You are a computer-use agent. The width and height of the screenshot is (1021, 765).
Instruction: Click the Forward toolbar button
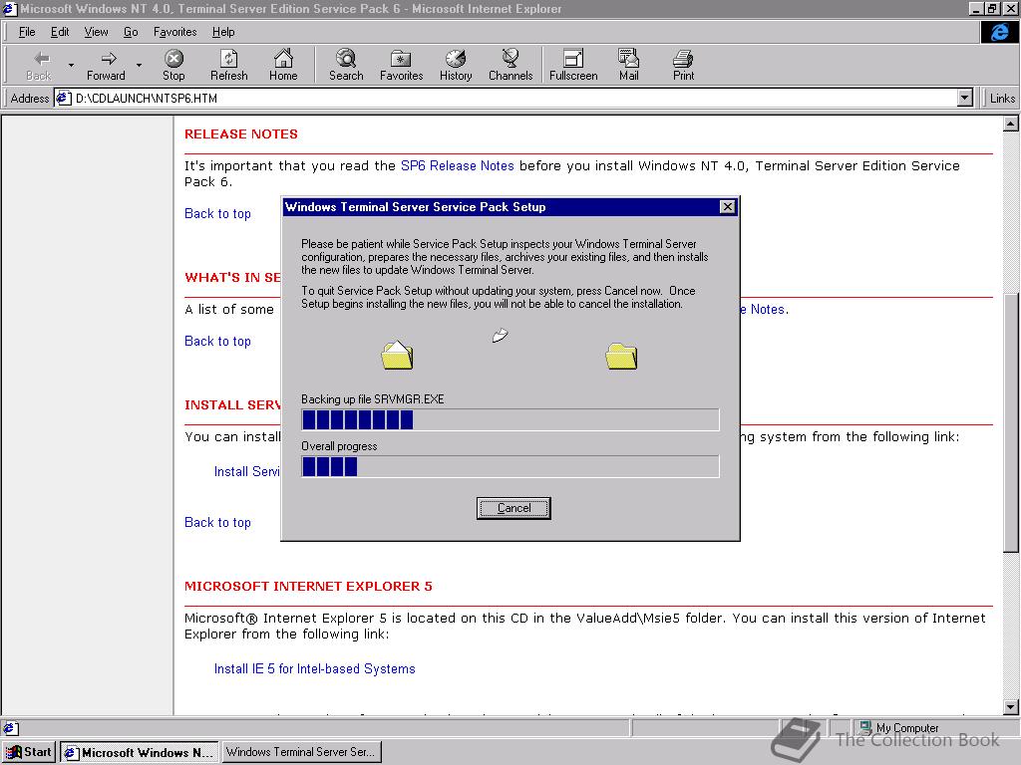(106, 66)
